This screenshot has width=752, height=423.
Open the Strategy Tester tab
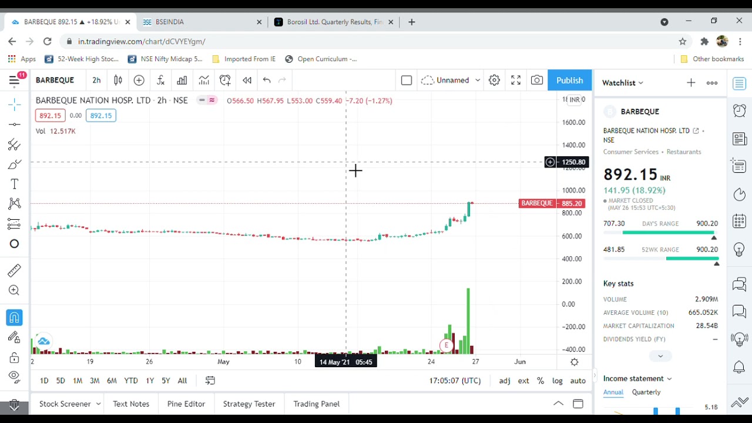click(249, 404)
